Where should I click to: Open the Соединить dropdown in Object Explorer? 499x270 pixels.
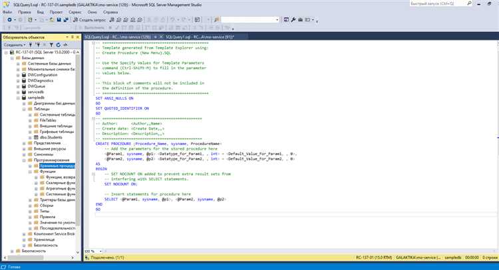click(15, 45)
